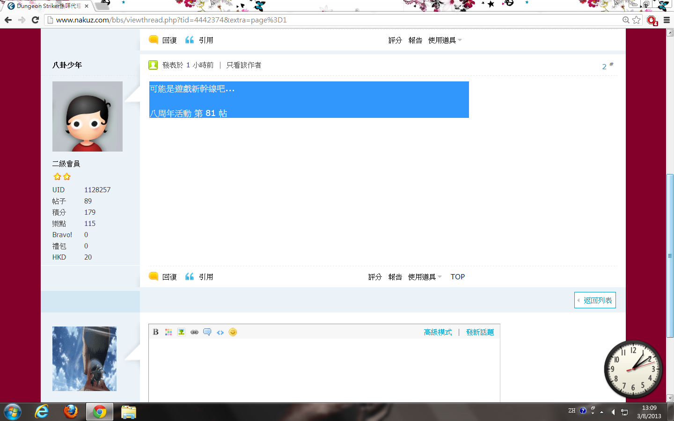Click 評分 at the top post footer
The width and height of the screenshot is (674, 421).
point(395,40)
